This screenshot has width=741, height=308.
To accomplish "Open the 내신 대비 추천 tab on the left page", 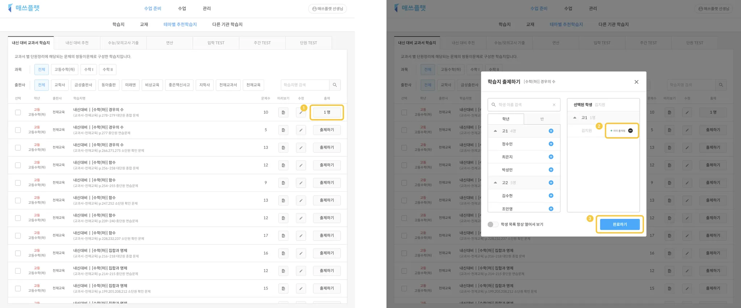I will [77, 43].
